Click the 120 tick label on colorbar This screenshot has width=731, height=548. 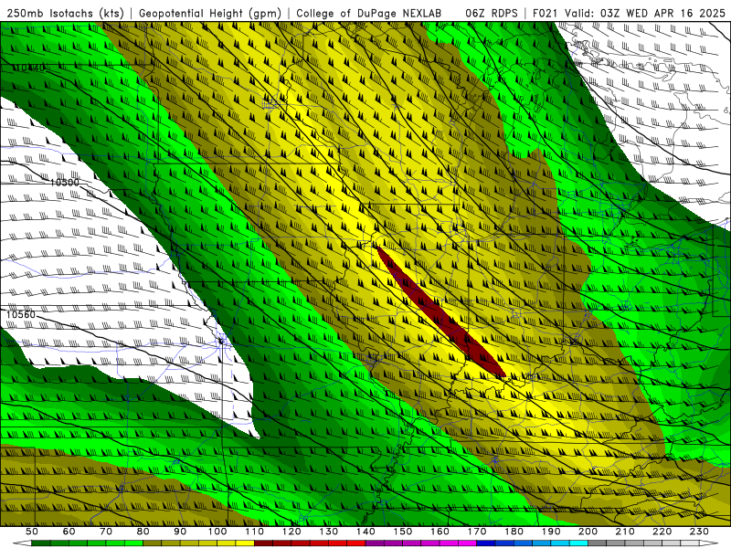pos(291,532)
